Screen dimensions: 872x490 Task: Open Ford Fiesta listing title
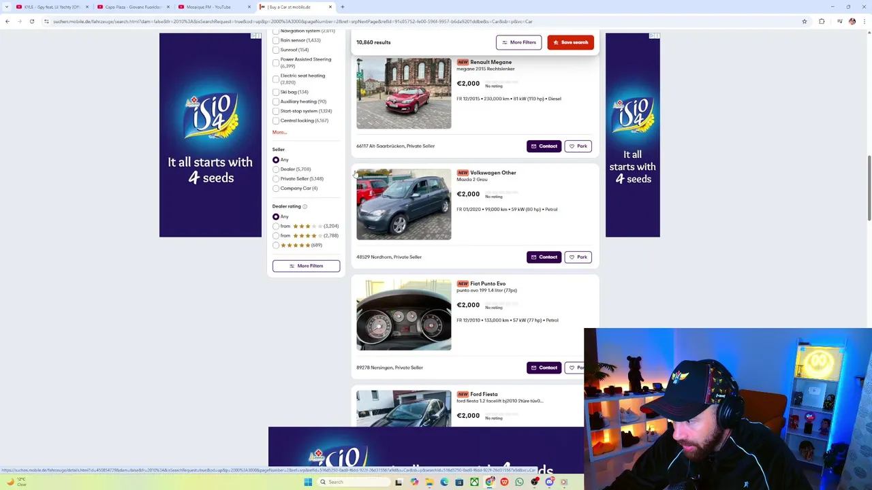coord(484,394)
